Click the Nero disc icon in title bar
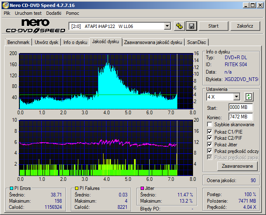 pyautogui.click(x=5, y=5)
